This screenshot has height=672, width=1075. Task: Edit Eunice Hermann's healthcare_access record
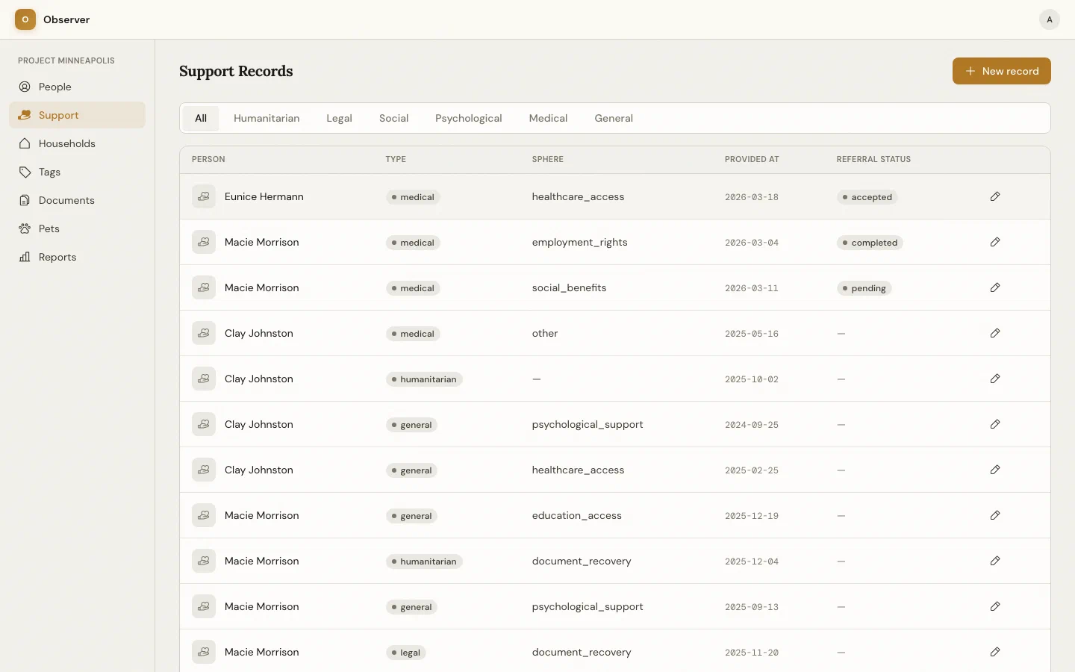click(994, 196)
